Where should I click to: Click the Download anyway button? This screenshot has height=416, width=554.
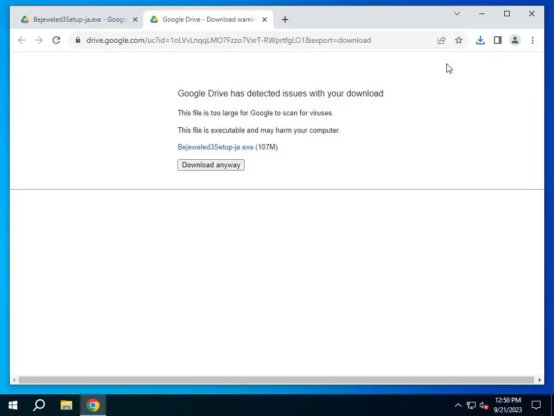point(211,165)
